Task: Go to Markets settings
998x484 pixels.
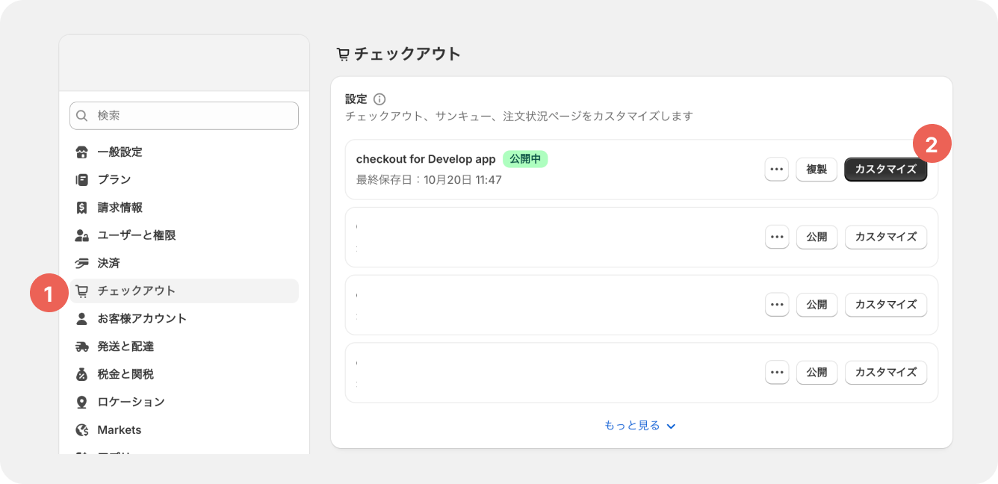Action: pyautogui.click(x=120, y=430)
